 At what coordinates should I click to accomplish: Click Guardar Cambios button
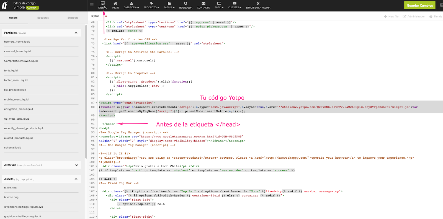click(x=420, y=5)
